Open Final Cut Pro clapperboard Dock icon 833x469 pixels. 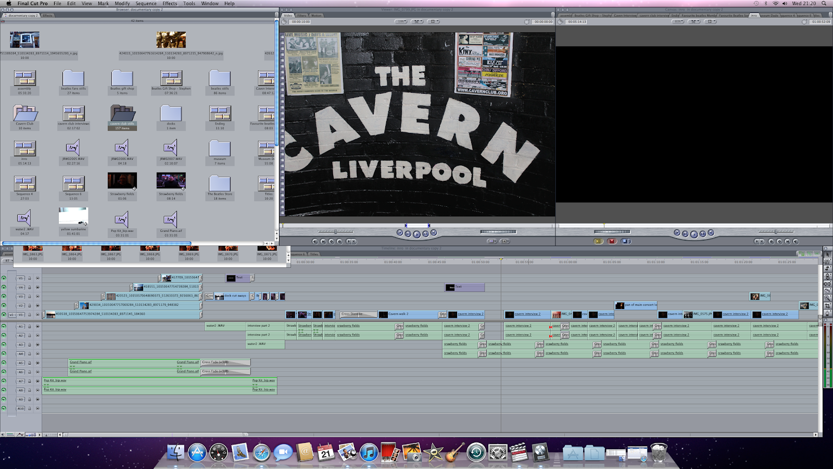tap(519, 452)
